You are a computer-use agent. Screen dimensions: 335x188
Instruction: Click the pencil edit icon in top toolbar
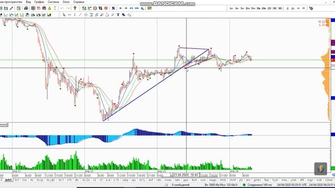12,8
